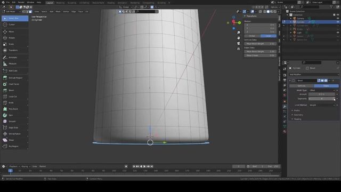Open the Edit Mode dropdown
The height and width of the screenshot is (192, 341).
point(11,12)
